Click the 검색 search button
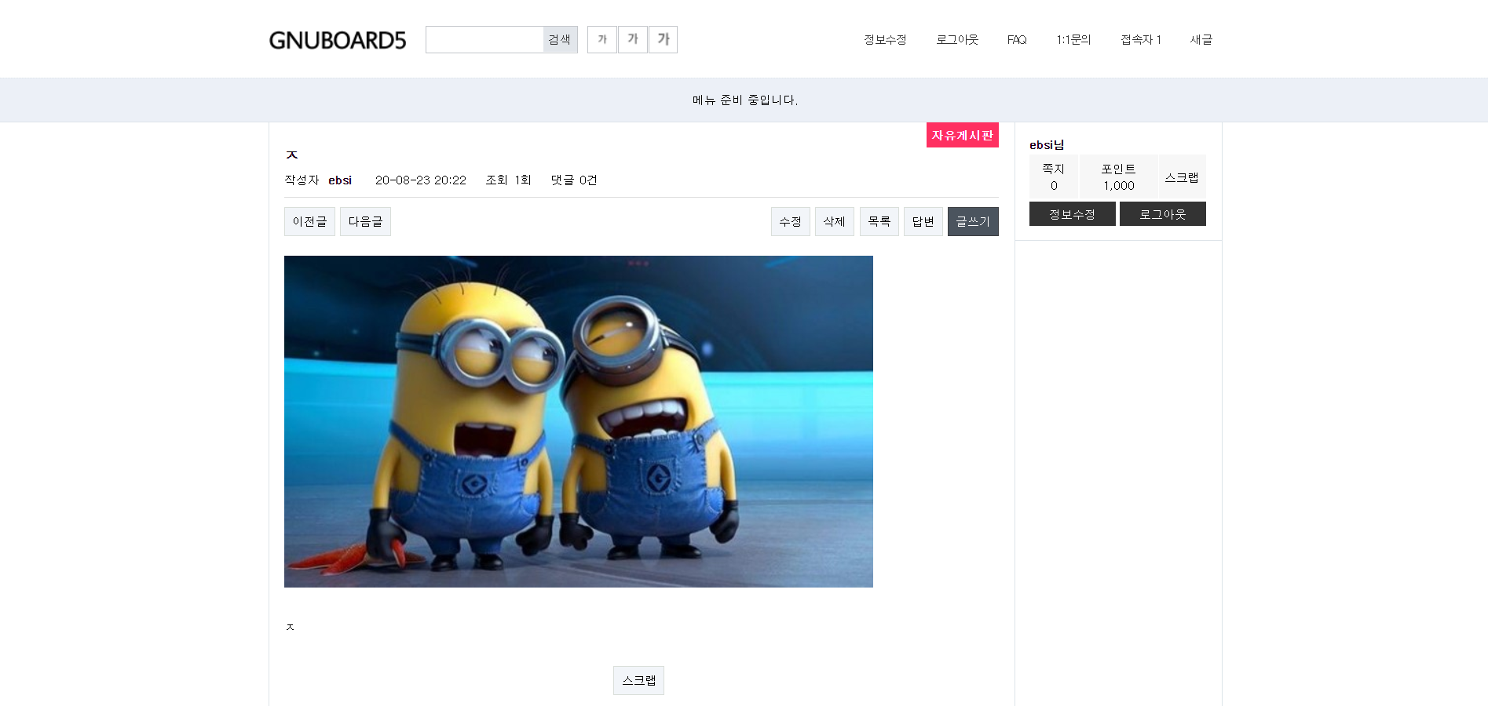 tap(560, 40)
